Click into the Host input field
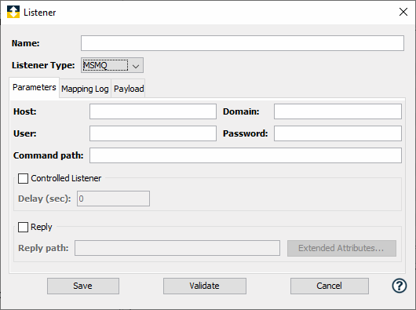This screenshot has height=310, width=416. click(x=153, y=111)
